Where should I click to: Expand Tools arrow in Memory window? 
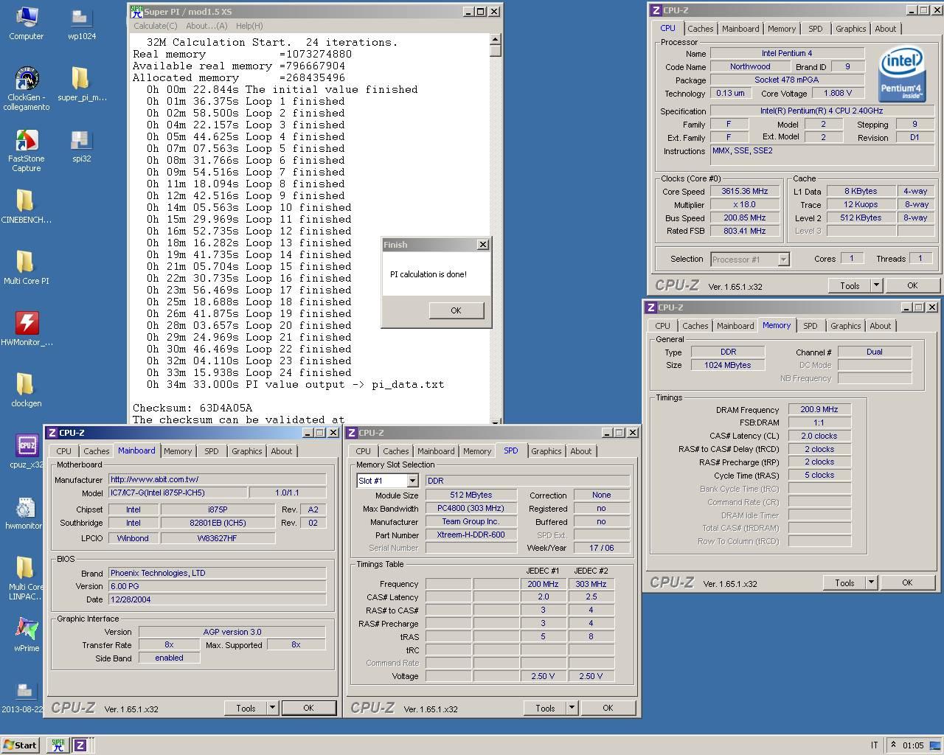pos(871,582)
